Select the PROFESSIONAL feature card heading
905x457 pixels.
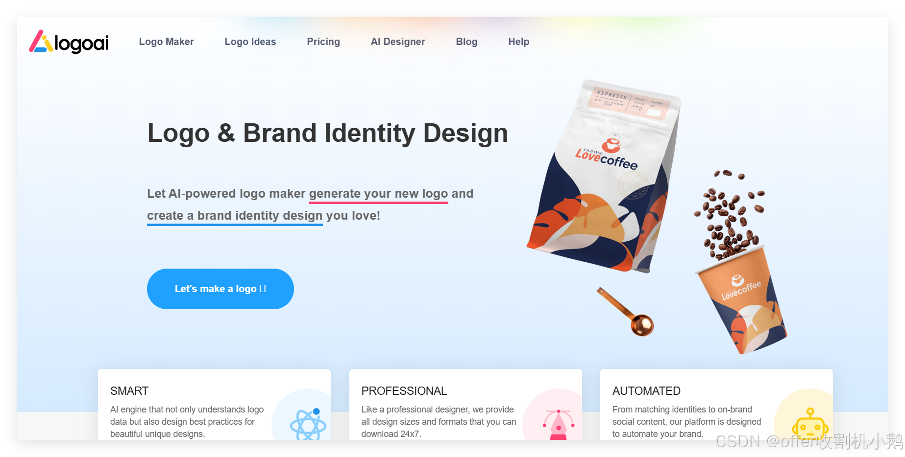(404, 391)
